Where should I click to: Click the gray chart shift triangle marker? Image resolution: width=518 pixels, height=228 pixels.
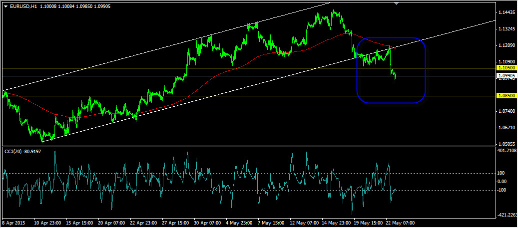point(397,3)
